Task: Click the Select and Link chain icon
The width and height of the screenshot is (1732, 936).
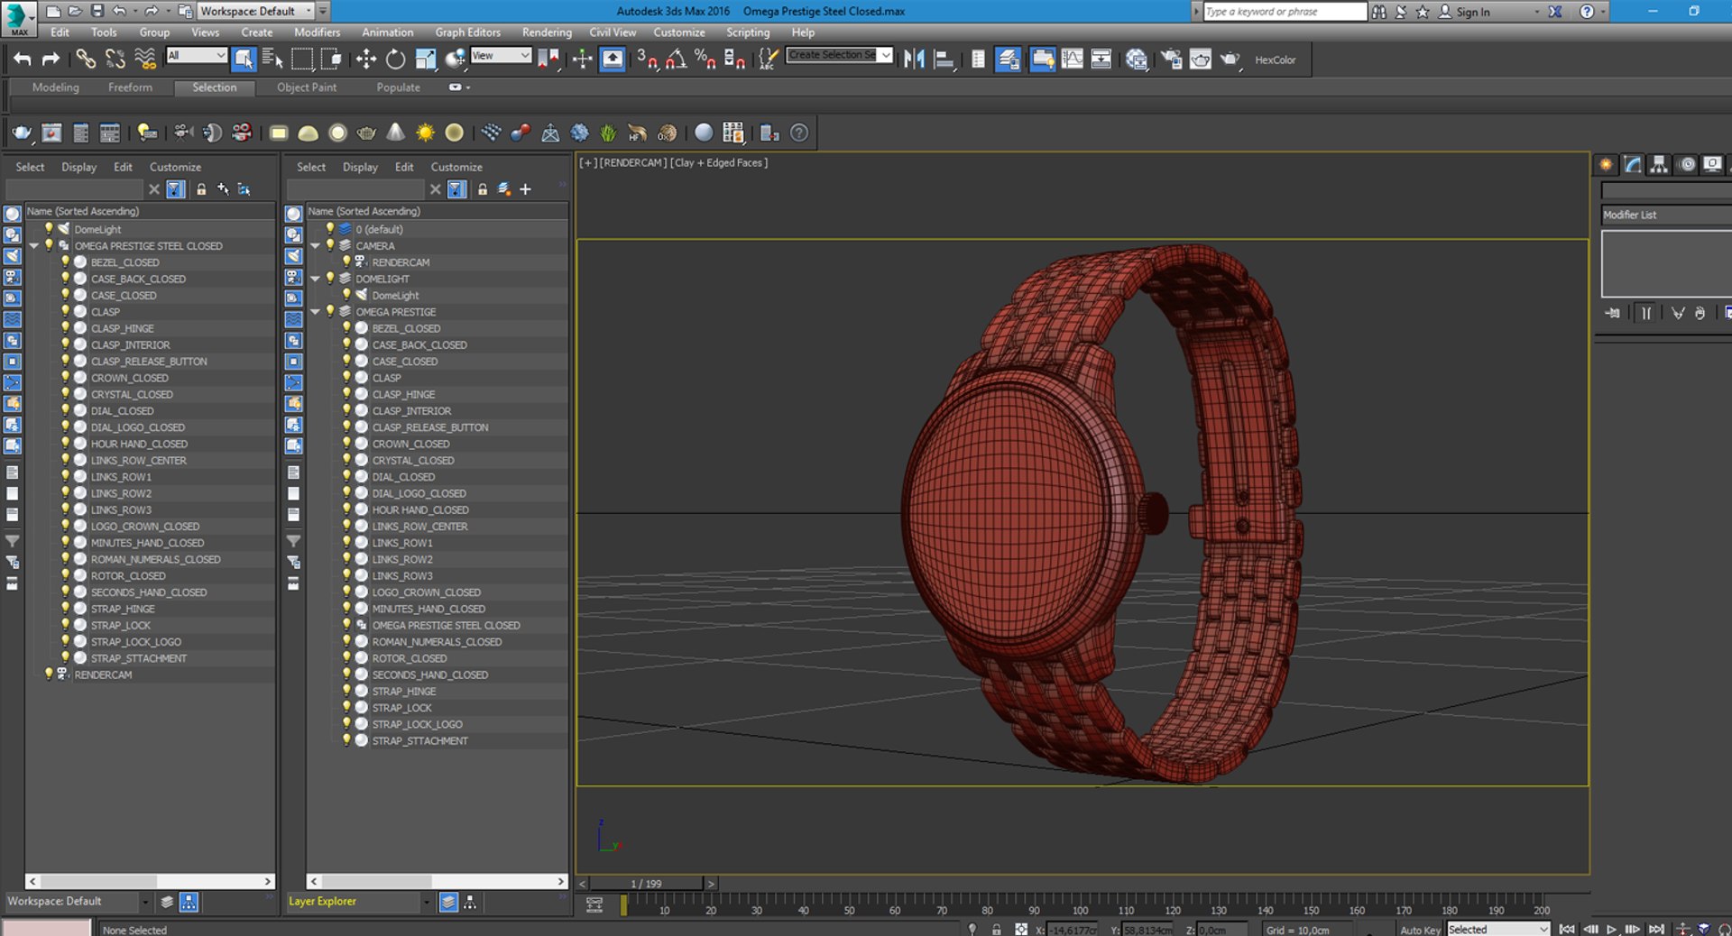Action: [x=86, y=60]
